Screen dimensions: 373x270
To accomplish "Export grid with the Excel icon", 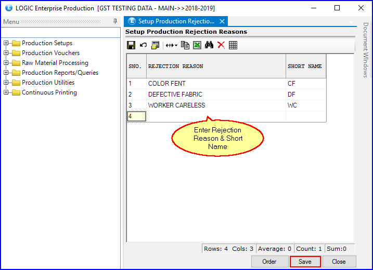I will click(197, 45).
